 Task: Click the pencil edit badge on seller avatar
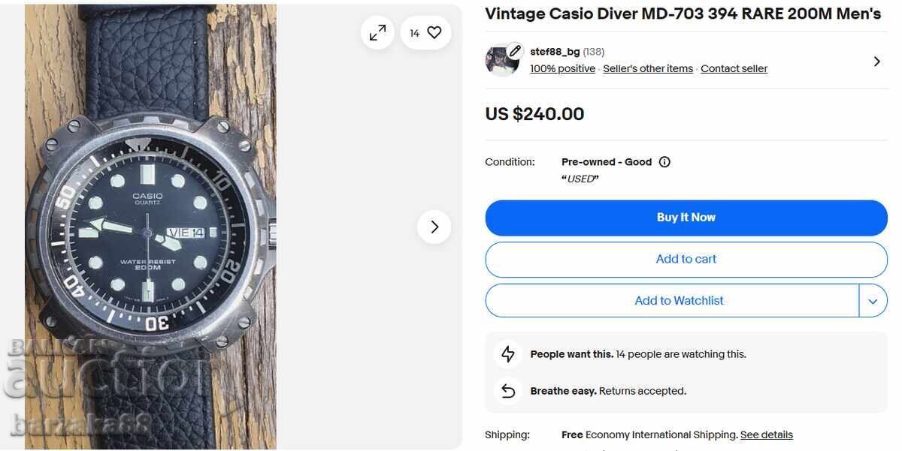click(515, 50)
